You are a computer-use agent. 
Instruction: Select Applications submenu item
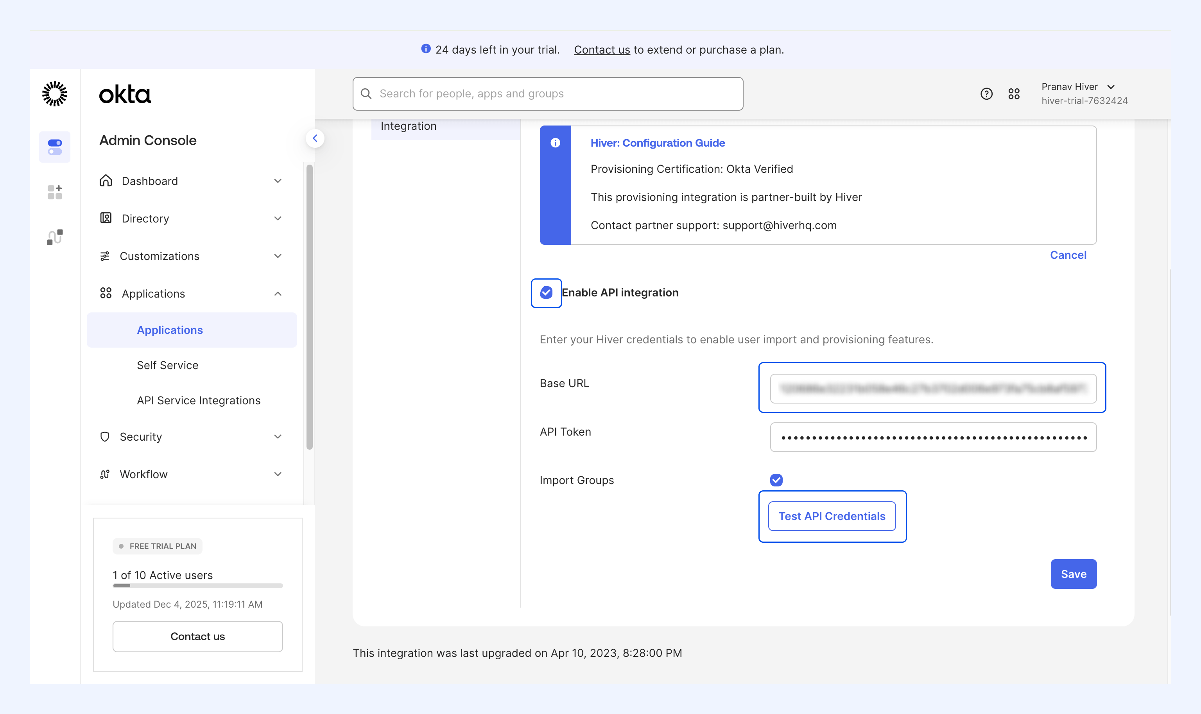pos(192,330)
